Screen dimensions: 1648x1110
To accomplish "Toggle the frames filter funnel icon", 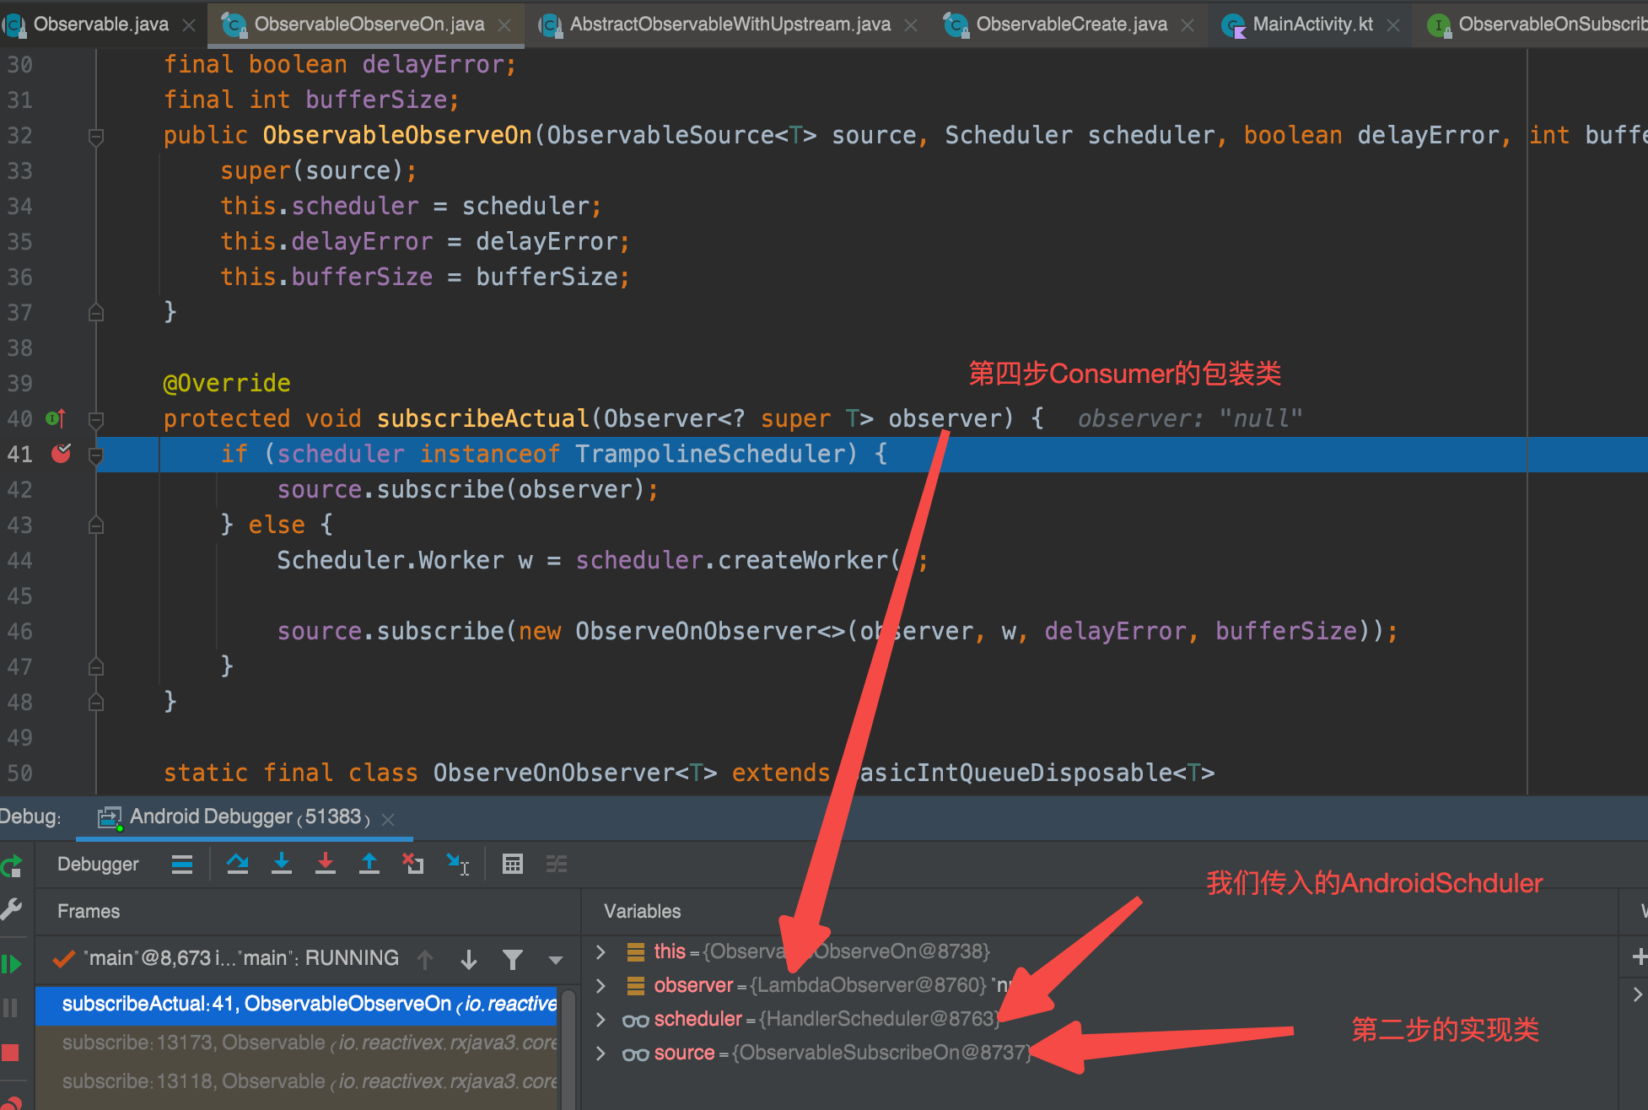I will pos(513,959).
